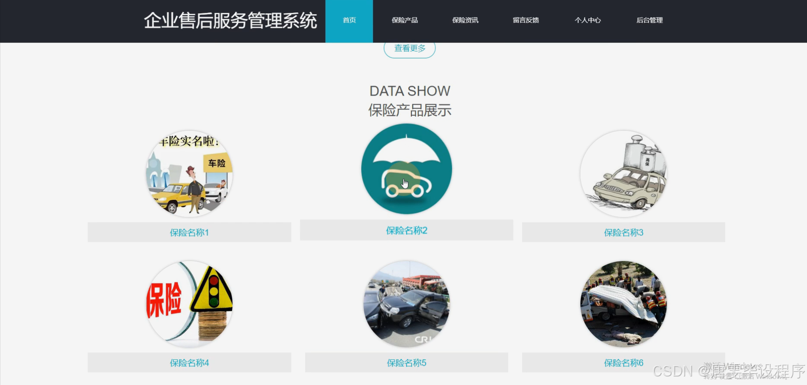The height and width of the screenshot is (385, 807).
Task: Open the 保险名称1 cartoon car thumbnail
Action: pos(189,174)
